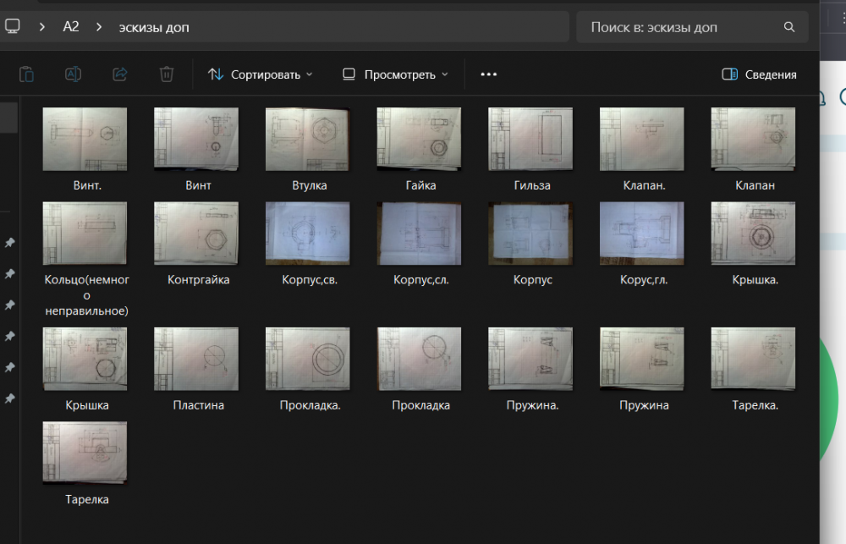The height and width of the screenshot is (544, 846).
Task: Click the topmost pin icon in sidebar
Action: [x=9, y=243]
